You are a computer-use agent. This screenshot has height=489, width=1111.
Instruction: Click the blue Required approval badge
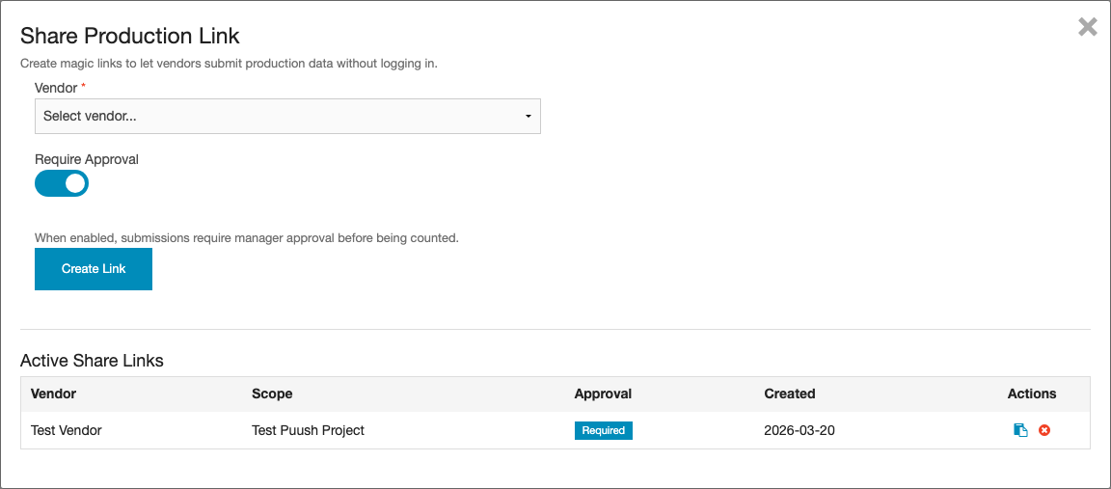(603, 430)
